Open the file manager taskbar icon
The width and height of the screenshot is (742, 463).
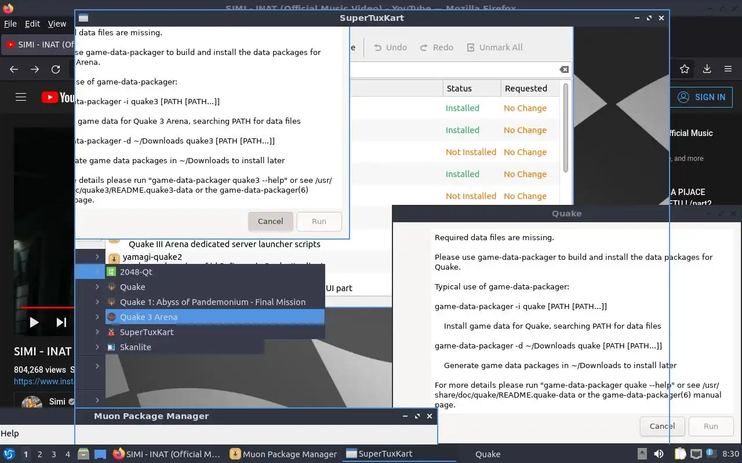click(x=83, y=454)
